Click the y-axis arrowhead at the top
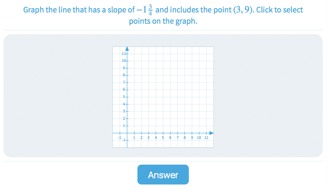 [x=127, y=49]
